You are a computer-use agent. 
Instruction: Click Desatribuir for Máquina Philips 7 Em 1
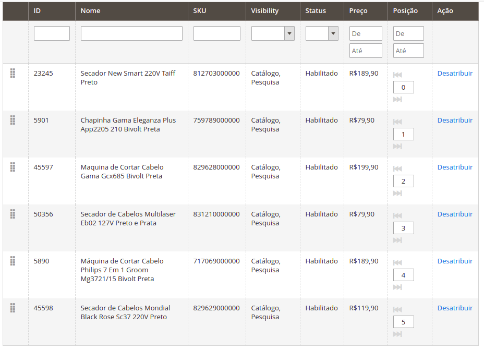(x=455, y=261)
